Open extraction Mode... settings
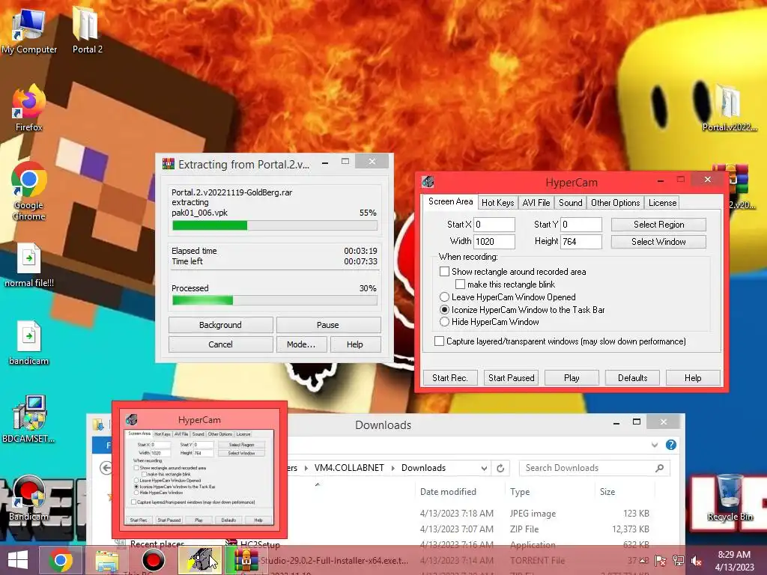The image size is (767, 575). (301, 344)
